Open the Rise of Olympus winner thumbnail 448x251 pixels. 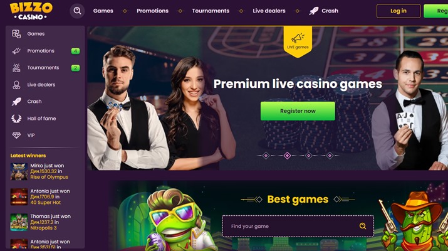point(19,171)
